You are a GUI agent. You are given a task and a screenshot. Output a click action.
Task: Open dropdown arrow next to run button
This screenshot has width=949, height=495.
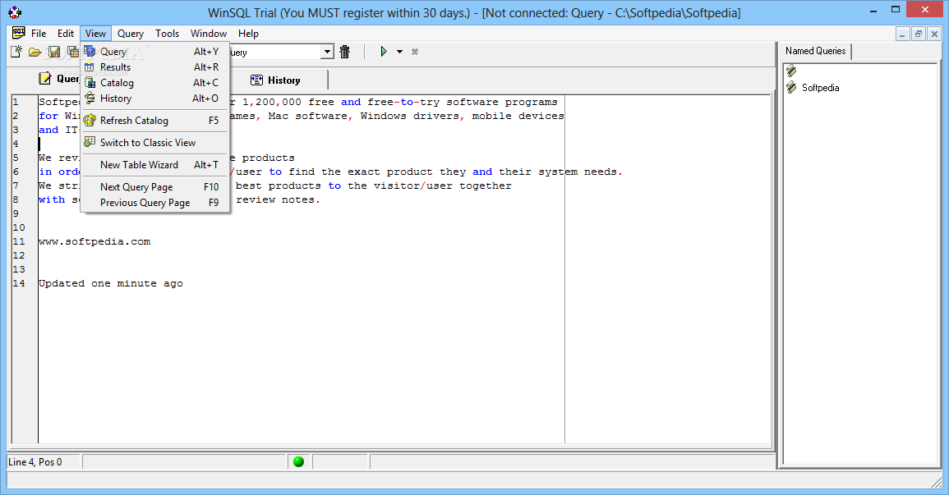pos(399,52)
